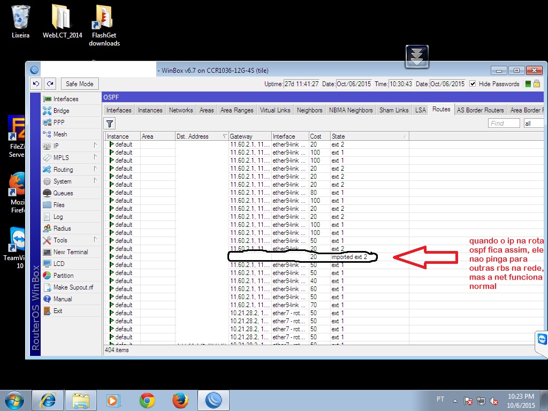Toggle the Hide Passwords checkbox

(x=473, y=84)
